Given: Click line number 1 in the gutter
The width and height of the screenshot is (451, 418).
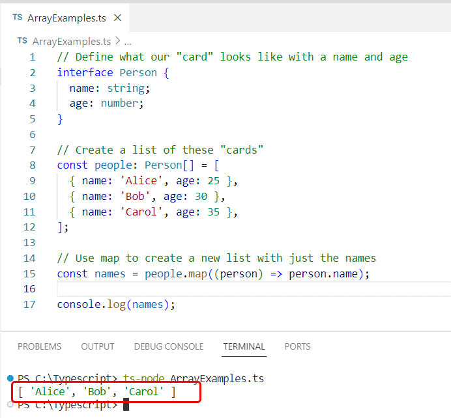Looking at the screenshot, I should (x=33, y=57).
